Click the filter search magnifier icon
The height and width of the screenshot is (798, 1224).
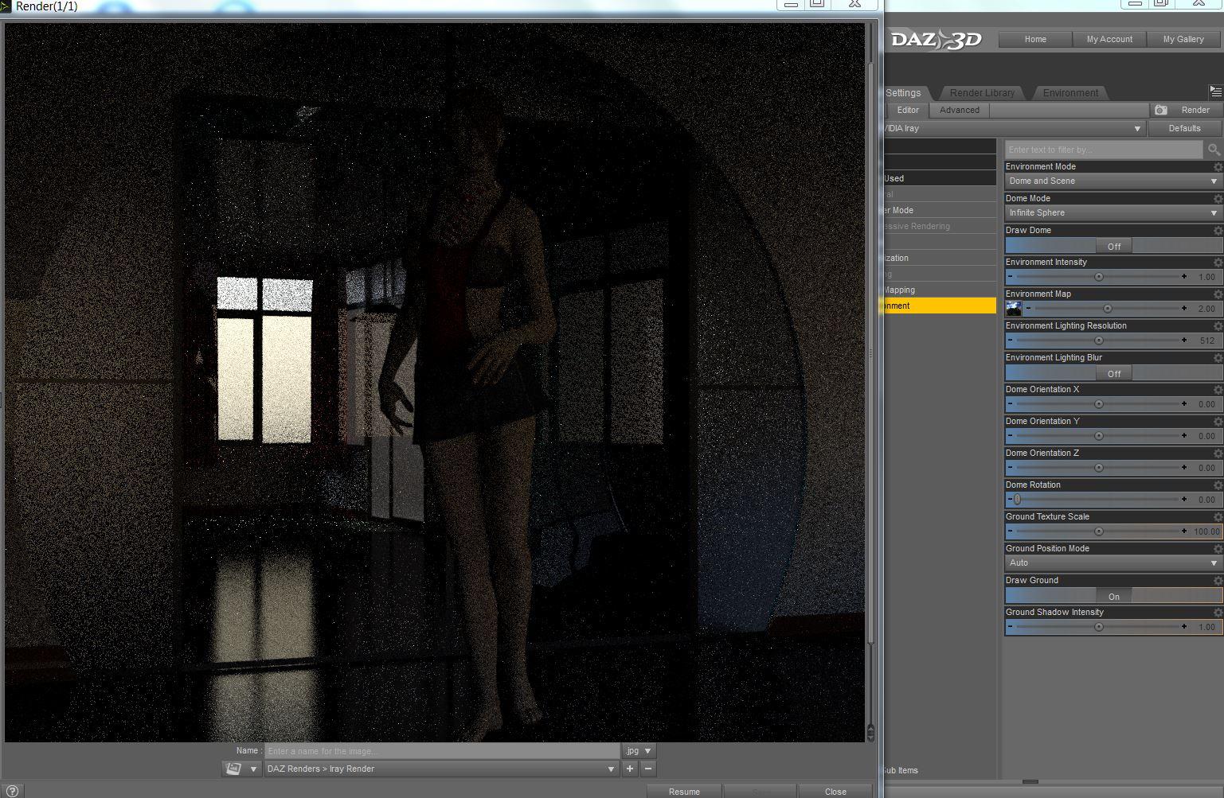1214,150
